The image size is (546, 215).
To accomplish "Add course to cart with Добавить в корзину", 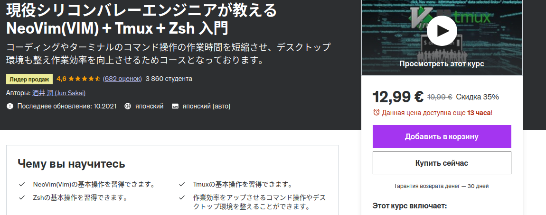I will tap(442, 136).
